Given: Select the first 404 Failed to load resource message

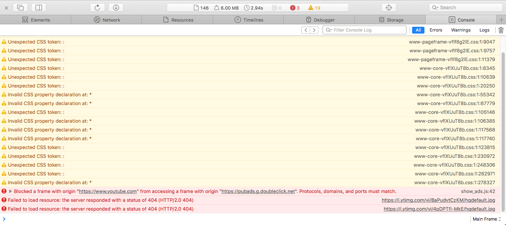Looking at the screenshot, I should click(x=101, y=200).
